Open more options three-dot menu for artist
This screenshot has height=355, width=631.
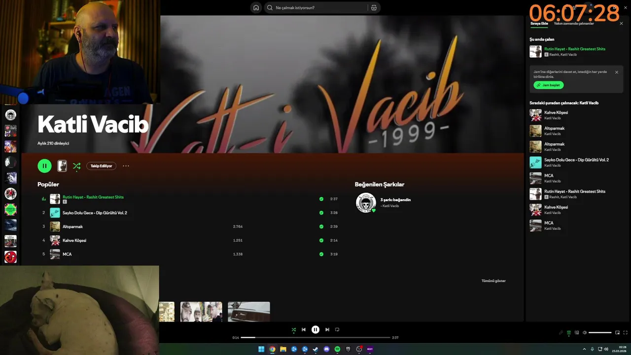pyautogui.click(x=126, y=166)
